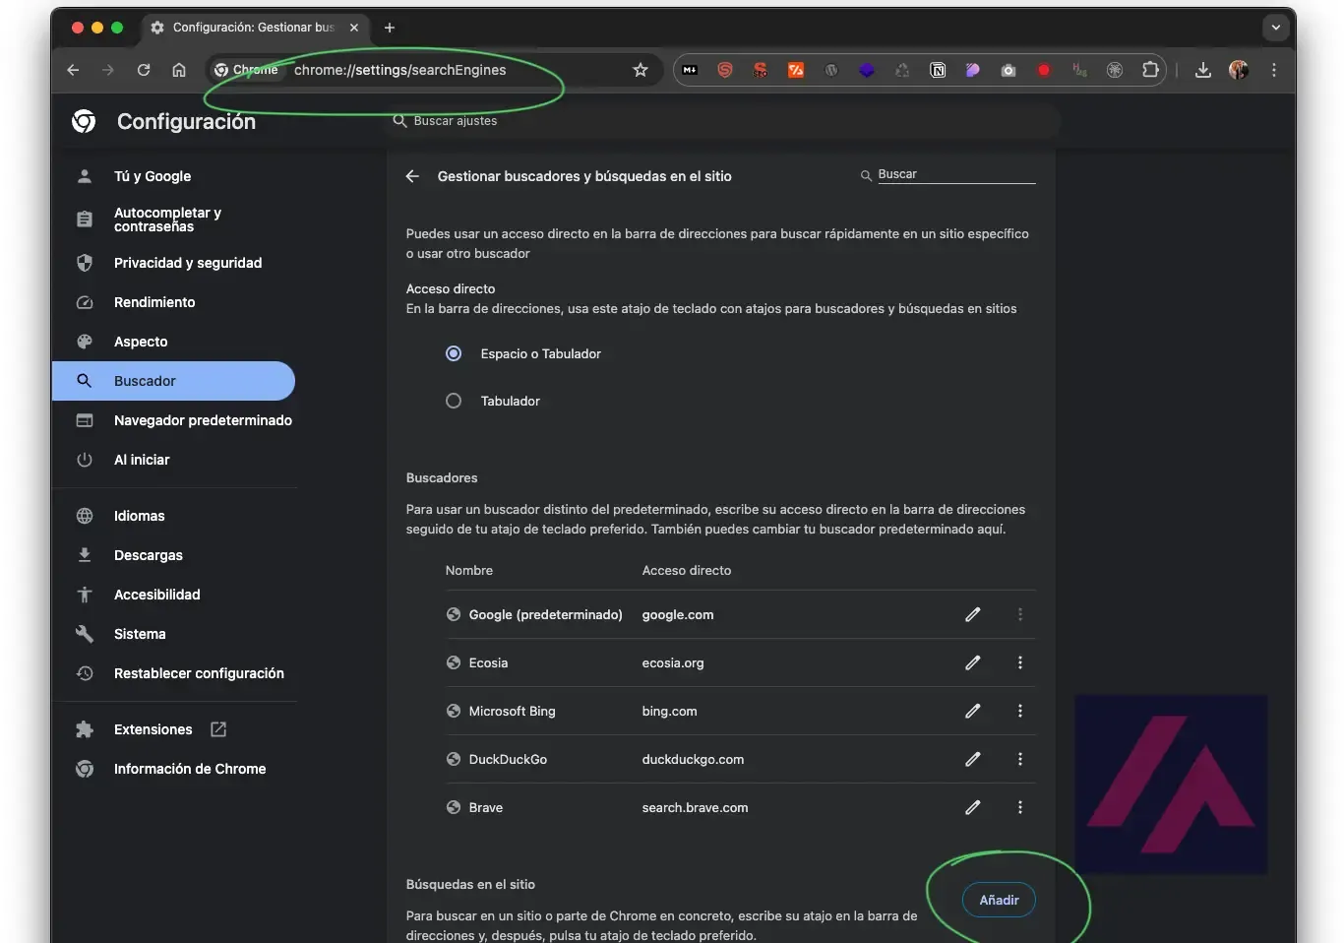
Task: Edit the Microsoft Bing entry
Action: tap(973, 711)
